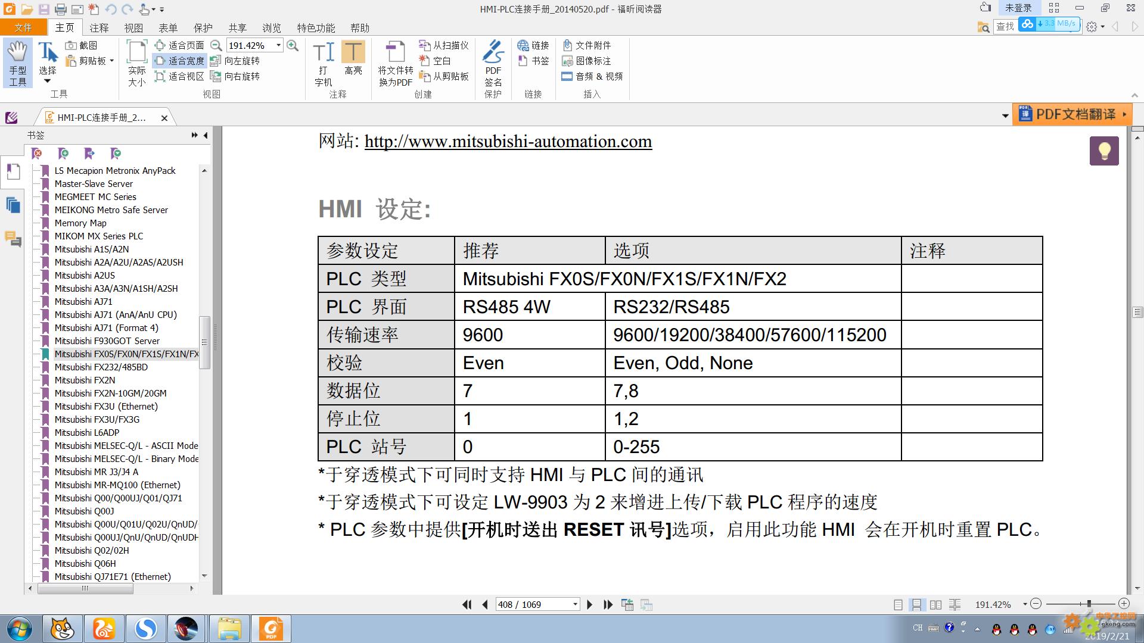Zoom in with ribbon magnifier plus icon
The width and height of the screenshot is (1144, 643).
tap(293, 45)
